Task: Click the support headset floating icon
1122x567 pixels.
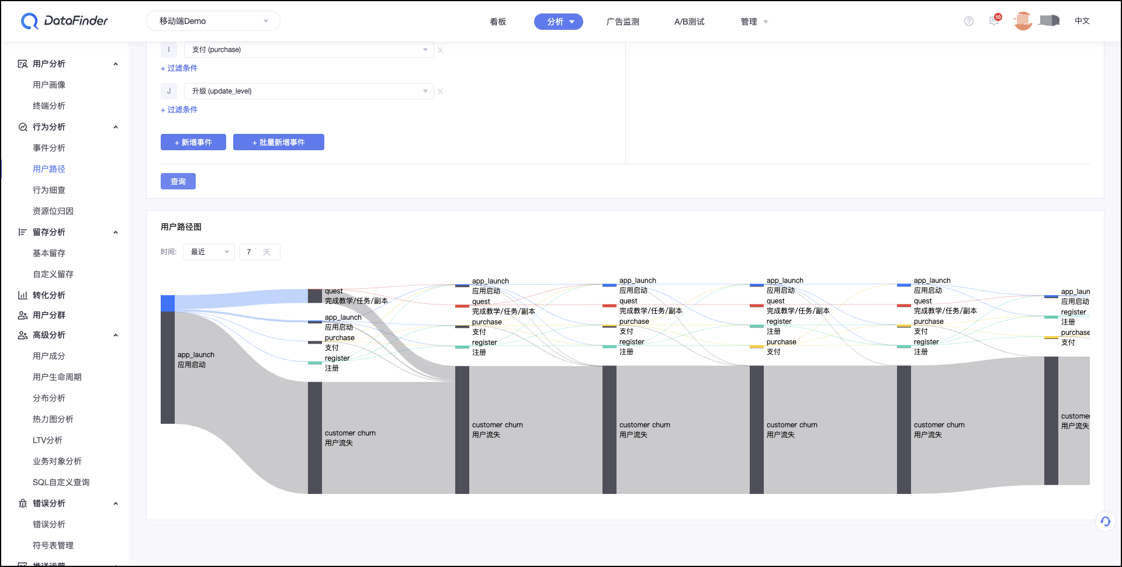Action: click(1106, 521)
